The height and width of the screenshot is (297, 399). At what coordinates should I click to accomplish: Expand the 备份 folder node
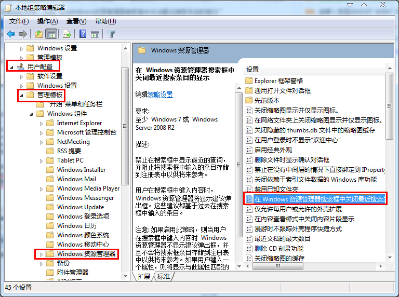coord(41,263)
